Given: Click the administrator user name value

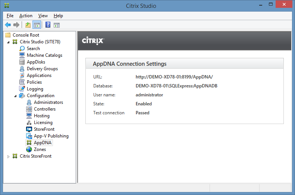Looking at the screenshot, I should coord(150,95).
